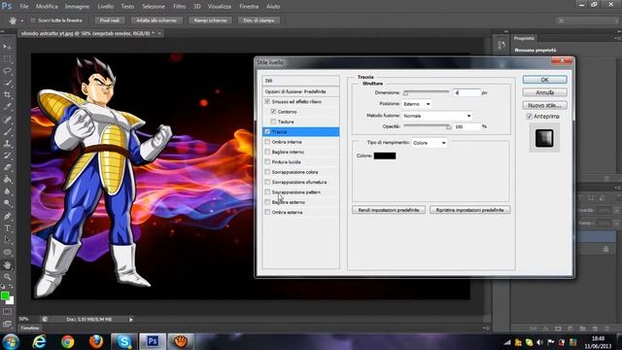Open the Immagine menu

[x=77, y=7]
